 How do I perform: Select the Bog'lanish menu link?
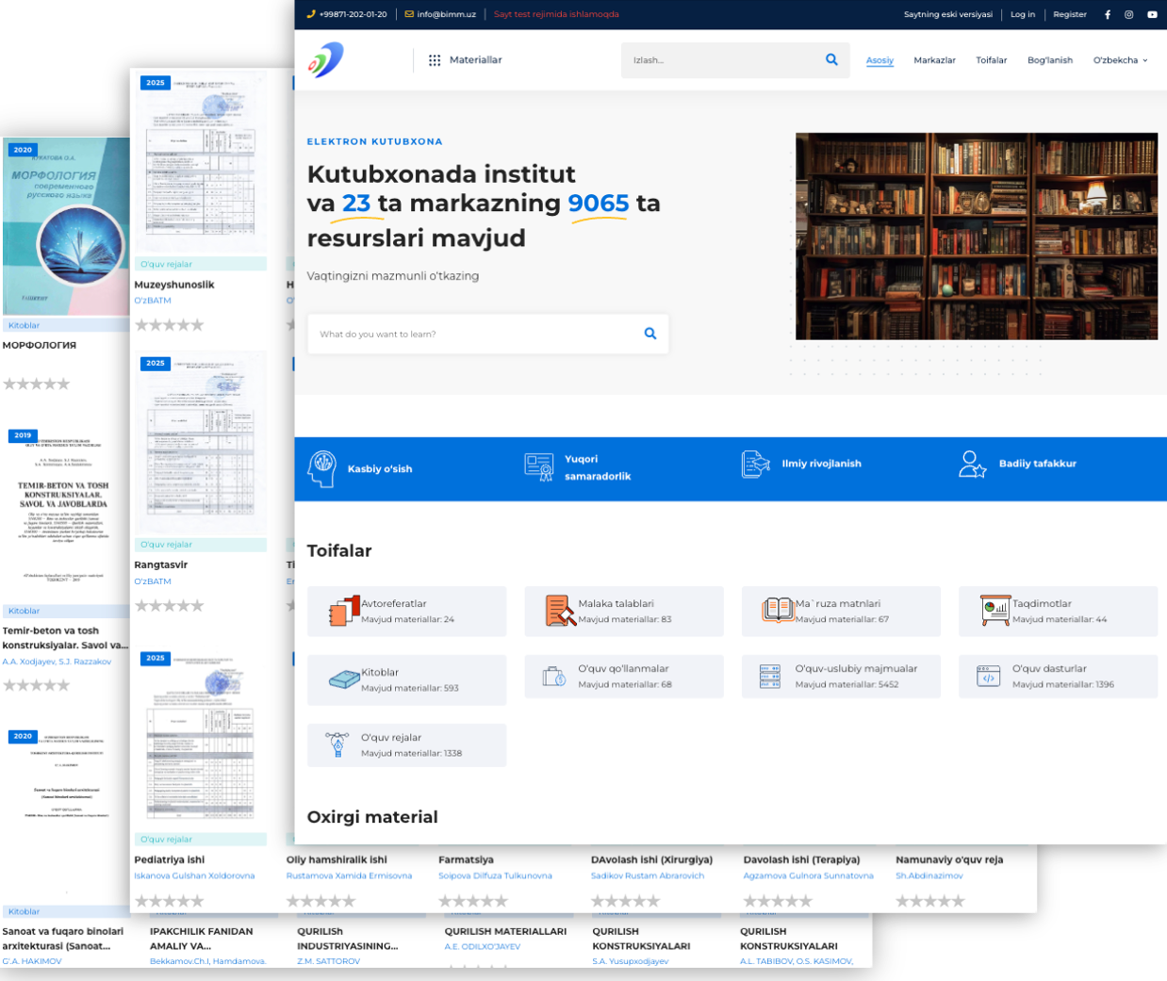1049,60
